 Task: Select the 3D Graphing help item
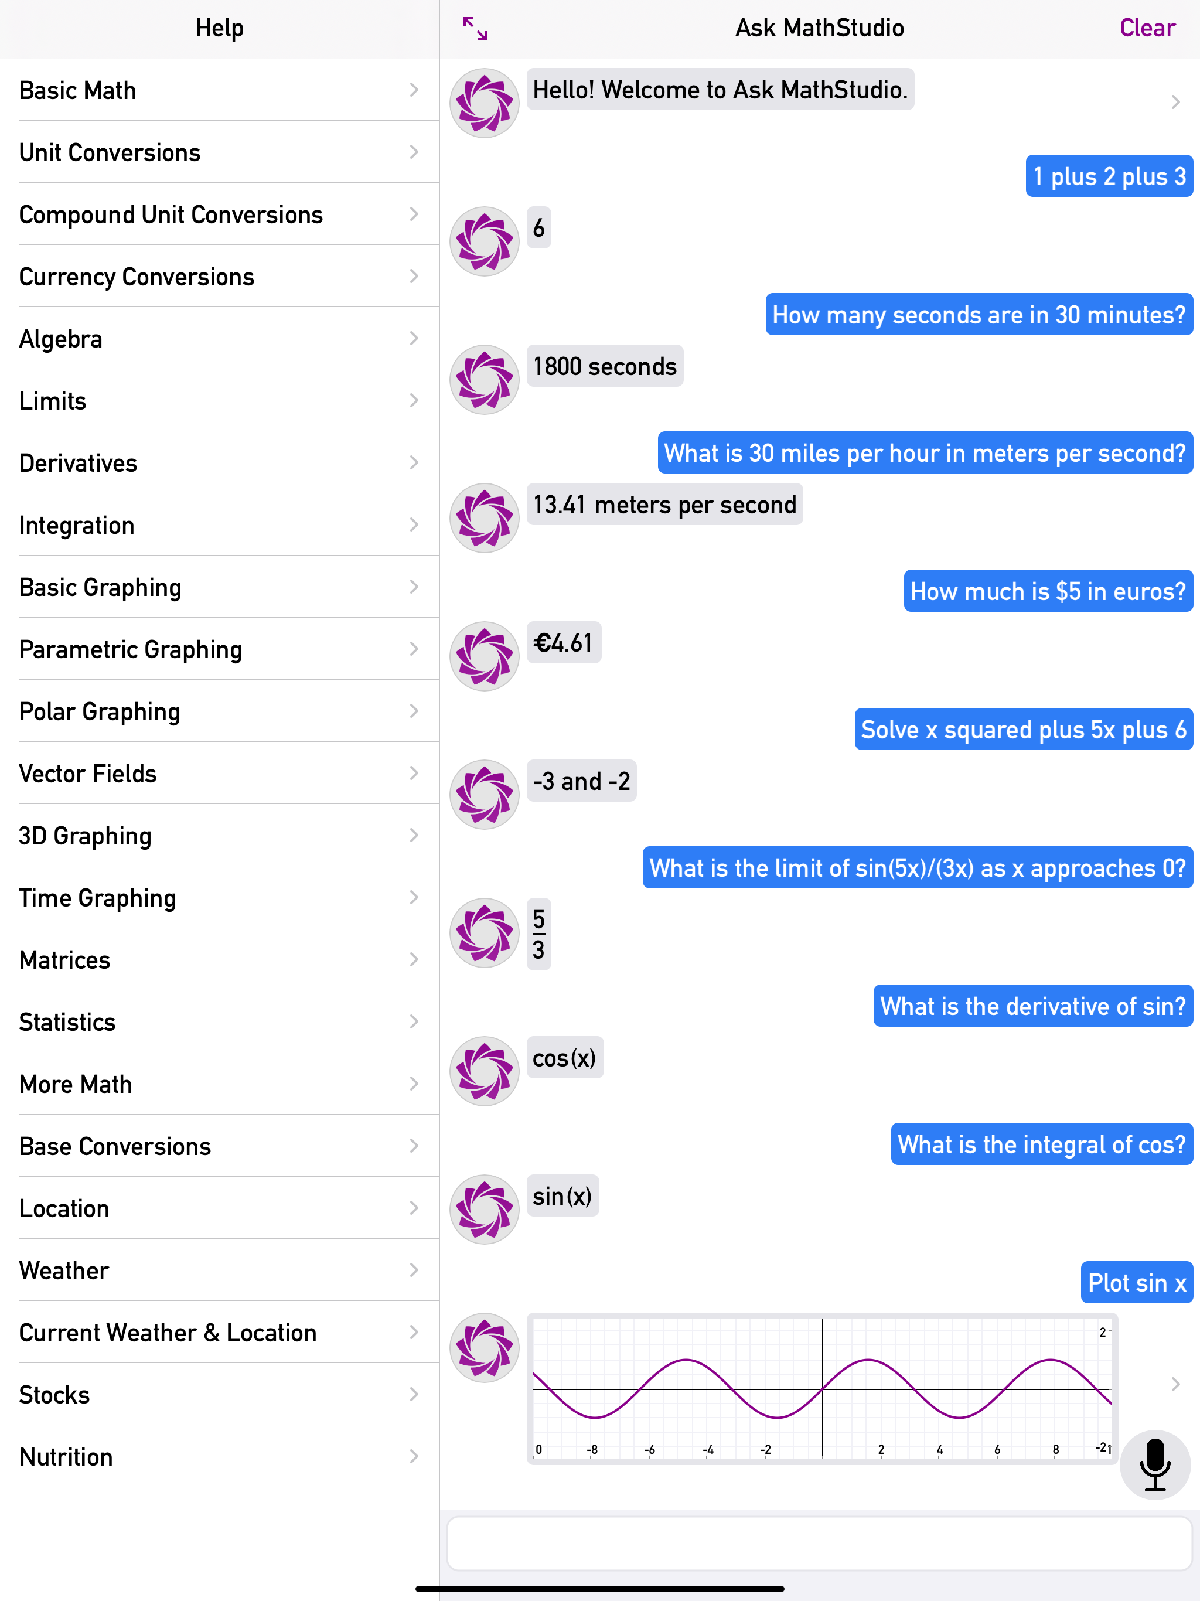(217, 835)
